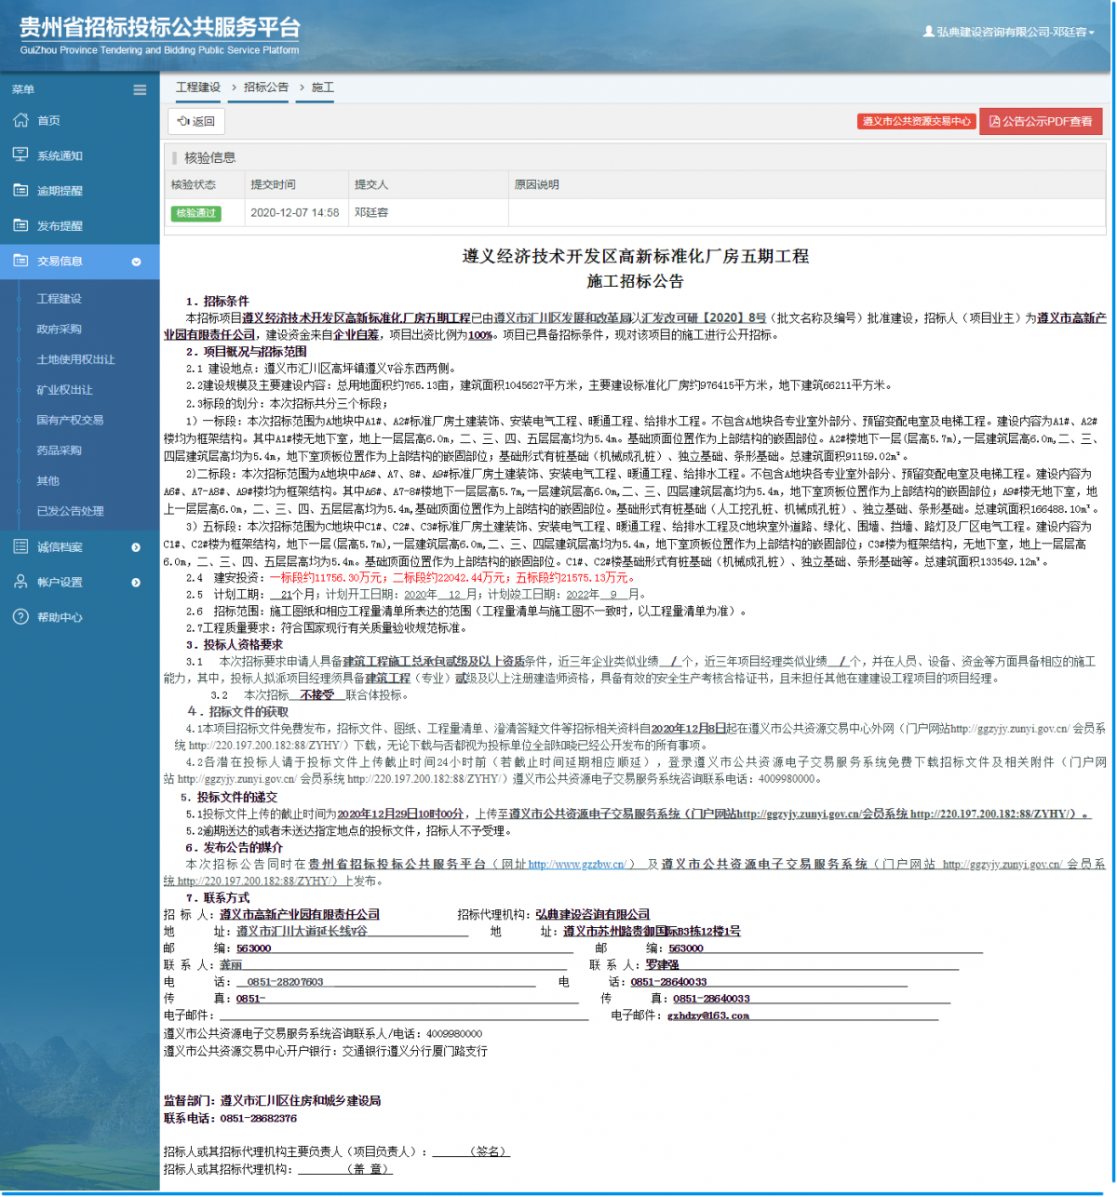Collapse the 交易信息 submenu via its chevron

138,262
